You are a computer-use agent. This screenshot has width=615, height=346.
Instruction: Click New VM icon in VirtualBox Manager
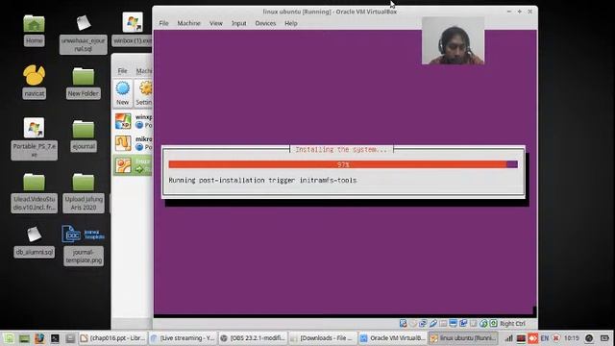[x=122, y=93]
